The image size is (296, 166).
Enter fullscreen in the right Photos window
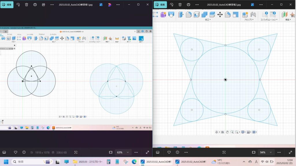(291, 152)
